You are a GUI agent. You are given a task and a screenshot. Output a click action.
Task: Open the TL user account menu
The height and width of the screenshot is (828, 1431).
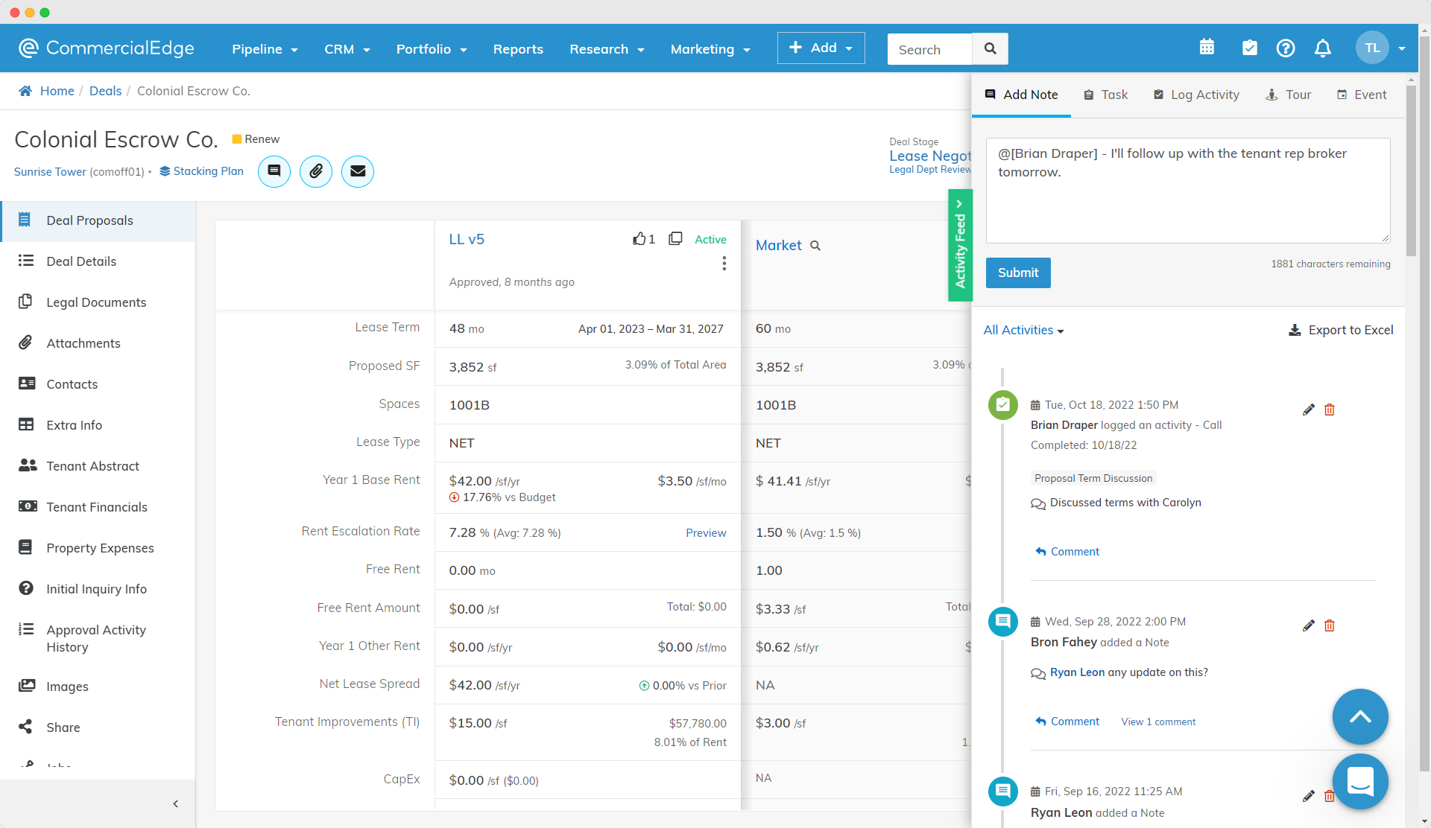pyautogui.click(x=1380, y=48)
